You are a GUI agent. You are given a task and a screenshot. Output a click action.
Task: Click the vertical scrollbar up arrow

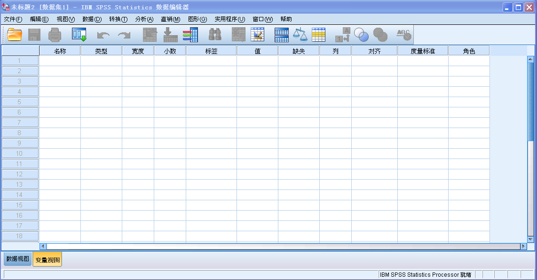pos(530,59)
